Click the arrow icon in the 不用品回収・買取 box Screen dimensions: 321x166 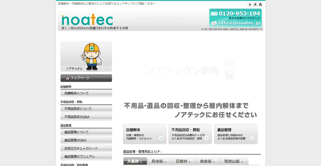pyautogui.click(x=207, y=138)
